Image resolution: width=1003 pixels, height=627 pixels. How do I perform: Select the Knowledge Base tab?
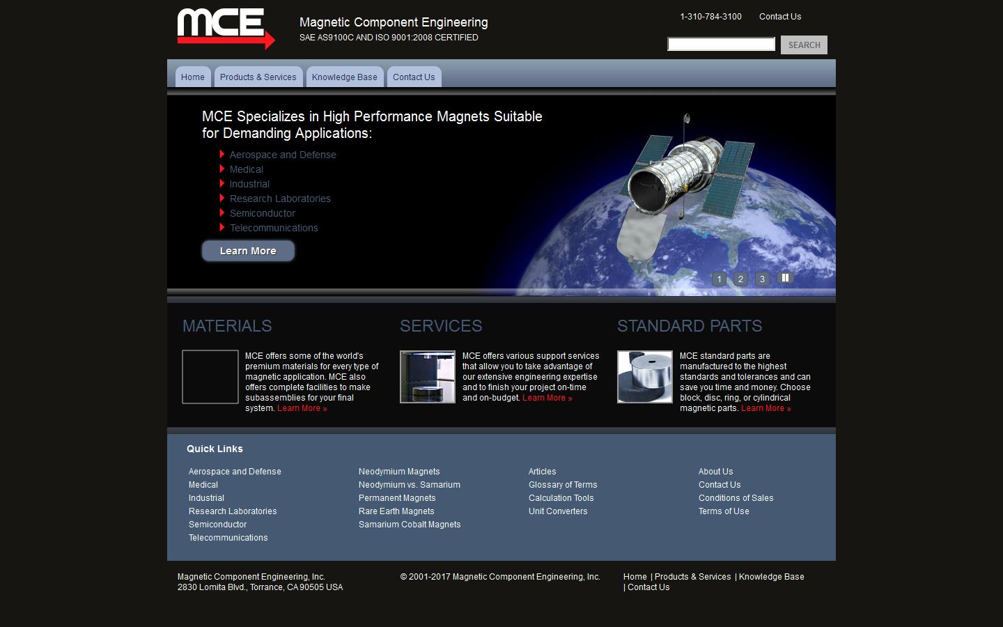(x=344, y=77)
